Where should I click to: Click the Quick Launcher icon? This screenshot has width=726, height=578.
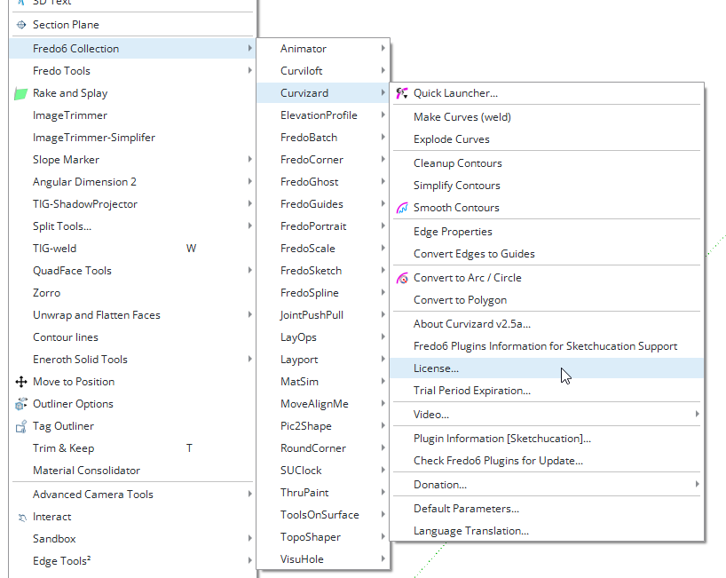pos(402,93)
